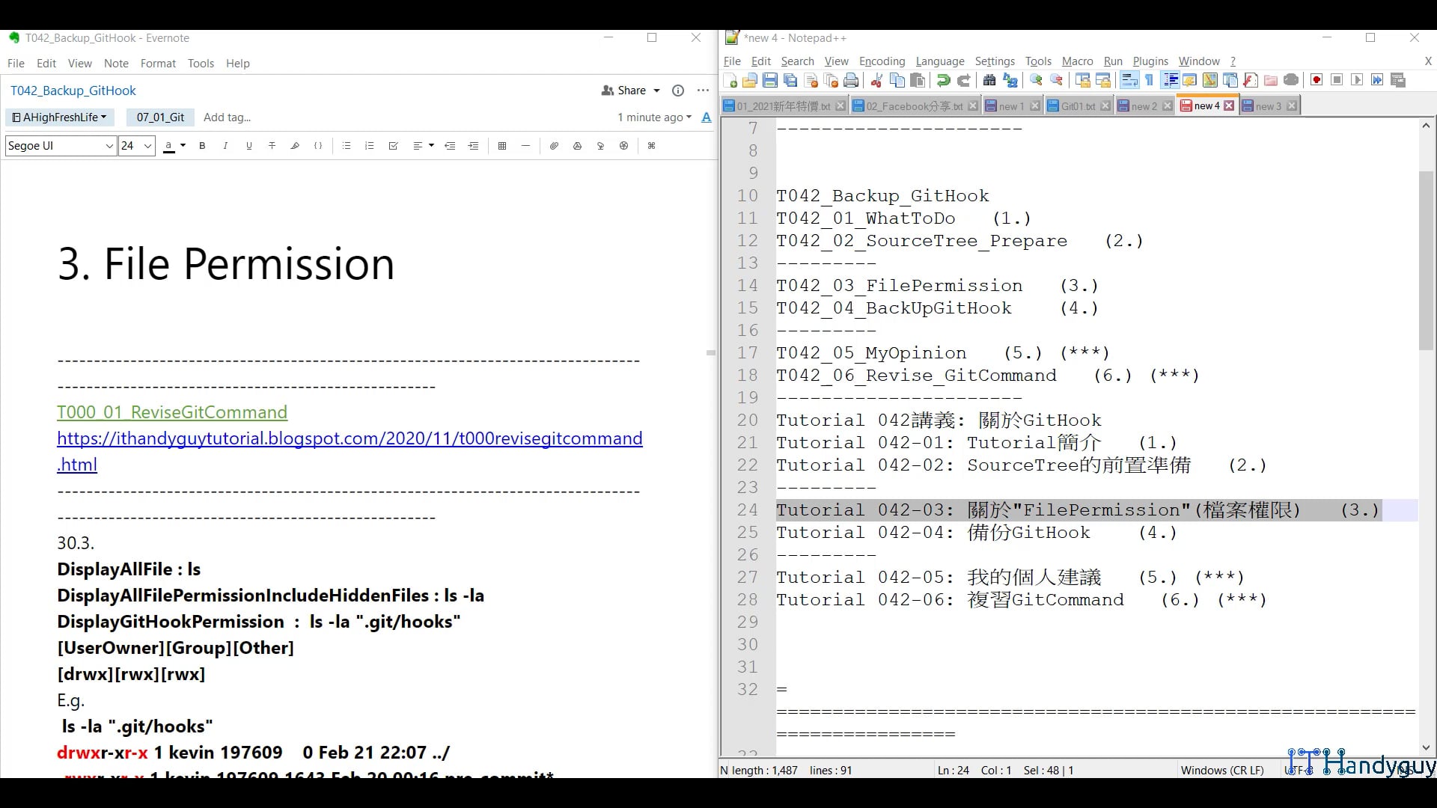Open the ithandyguytutorial blogspot hyperlink
The height and width of the screenshot is (808, 1437).
[x=350, y=438]
